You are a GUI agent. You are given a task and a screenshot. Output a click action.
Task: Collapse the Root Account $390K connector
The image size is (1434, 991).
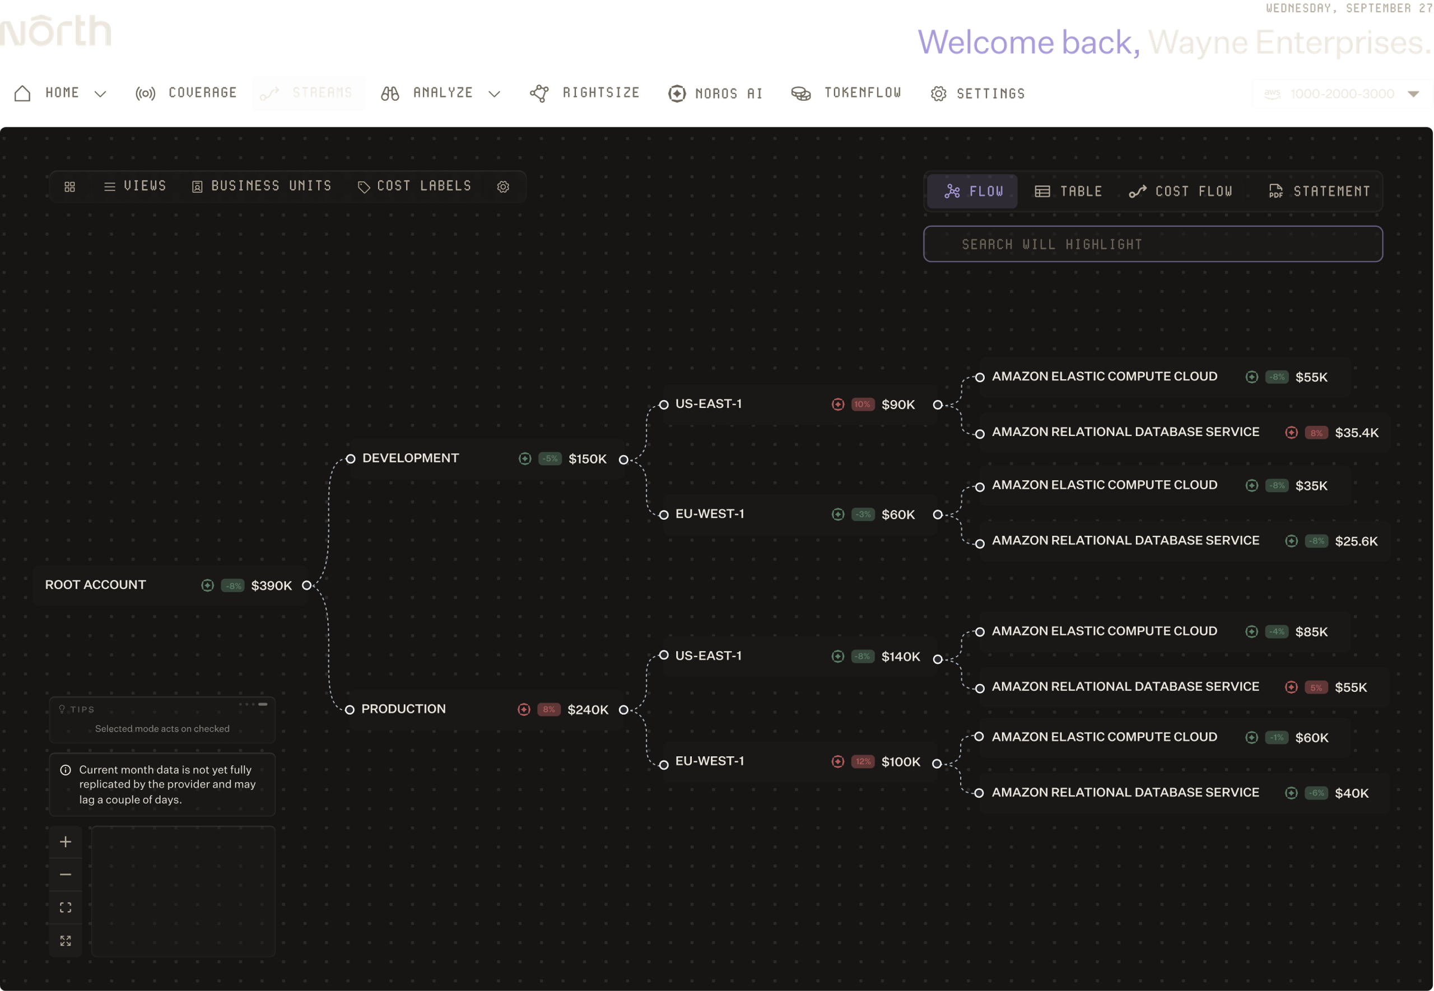coord(306,585)
